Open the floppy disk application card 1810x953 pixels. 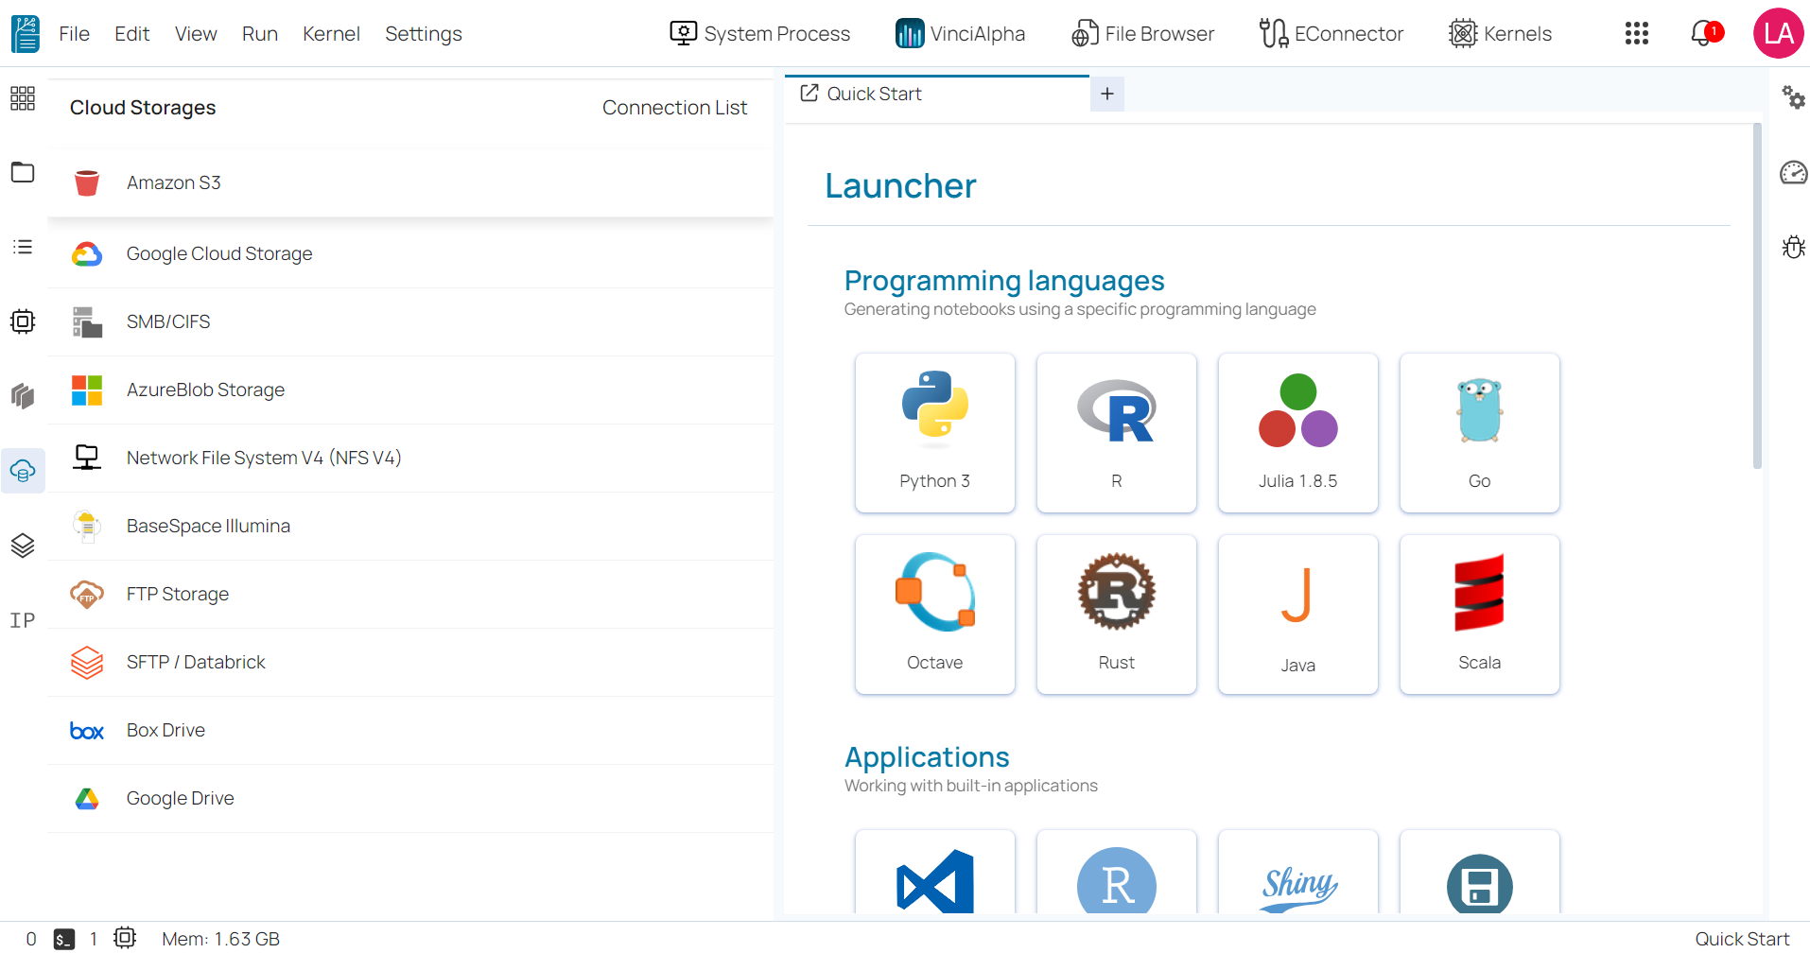(1480, 872)
